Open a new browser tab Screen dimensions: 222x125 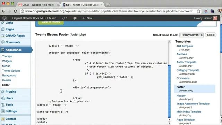[x=108, y=5]
